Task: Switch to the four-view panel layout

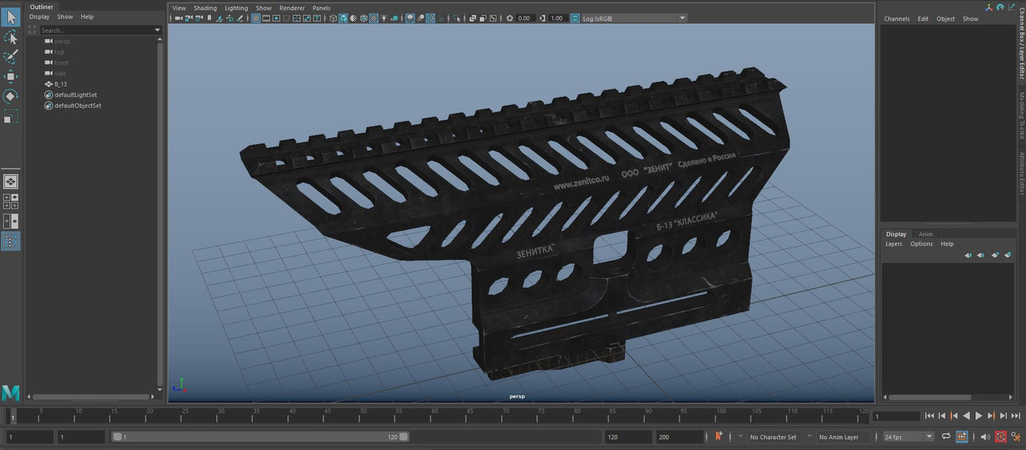Action: click(11, 202)
